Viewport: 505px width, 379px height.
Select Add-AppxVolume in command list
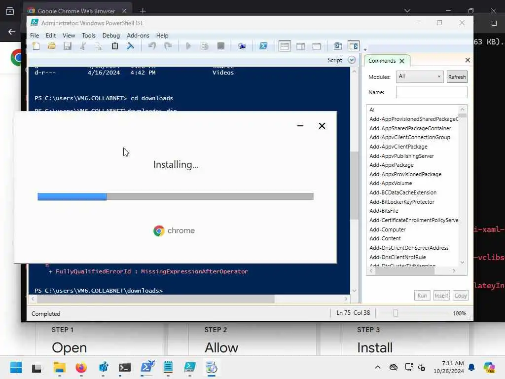point(391,183)
